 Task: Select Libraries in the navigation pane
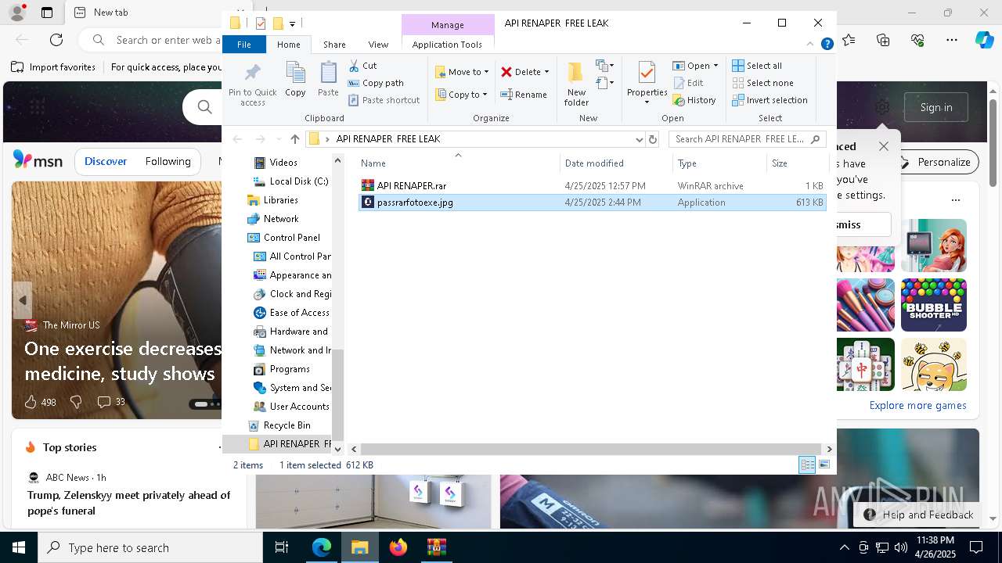pos(272,200)
